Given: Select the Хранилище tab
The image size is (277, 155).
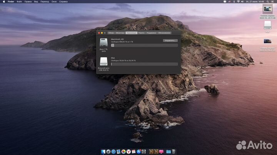Looking at the screenshot, I should pyautogui.click(x=132, y=33).
